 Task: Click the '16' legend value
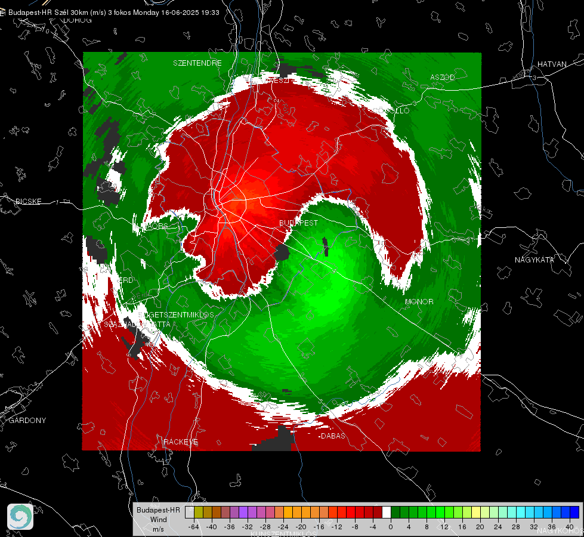pos(462,527)
